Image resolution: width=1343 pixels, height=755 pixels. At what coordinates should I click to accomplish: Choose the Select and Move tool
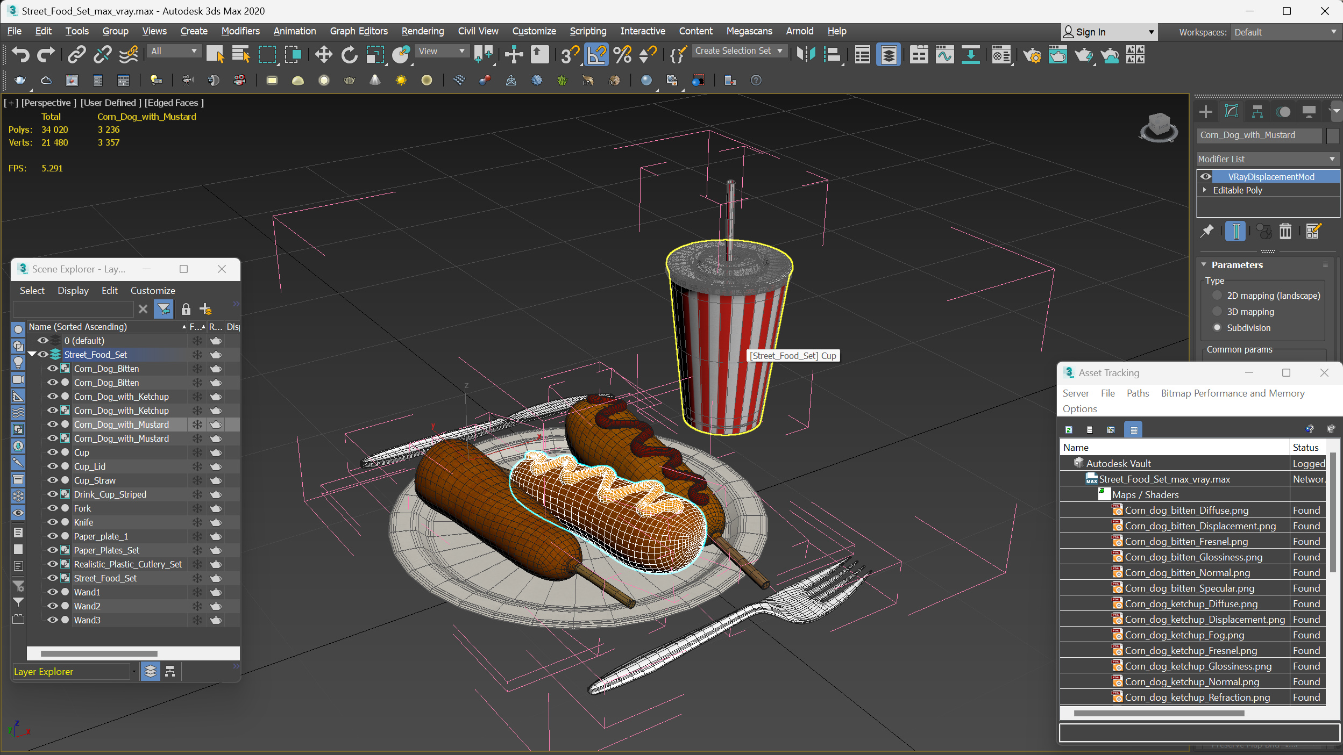(x=323, y=54)
